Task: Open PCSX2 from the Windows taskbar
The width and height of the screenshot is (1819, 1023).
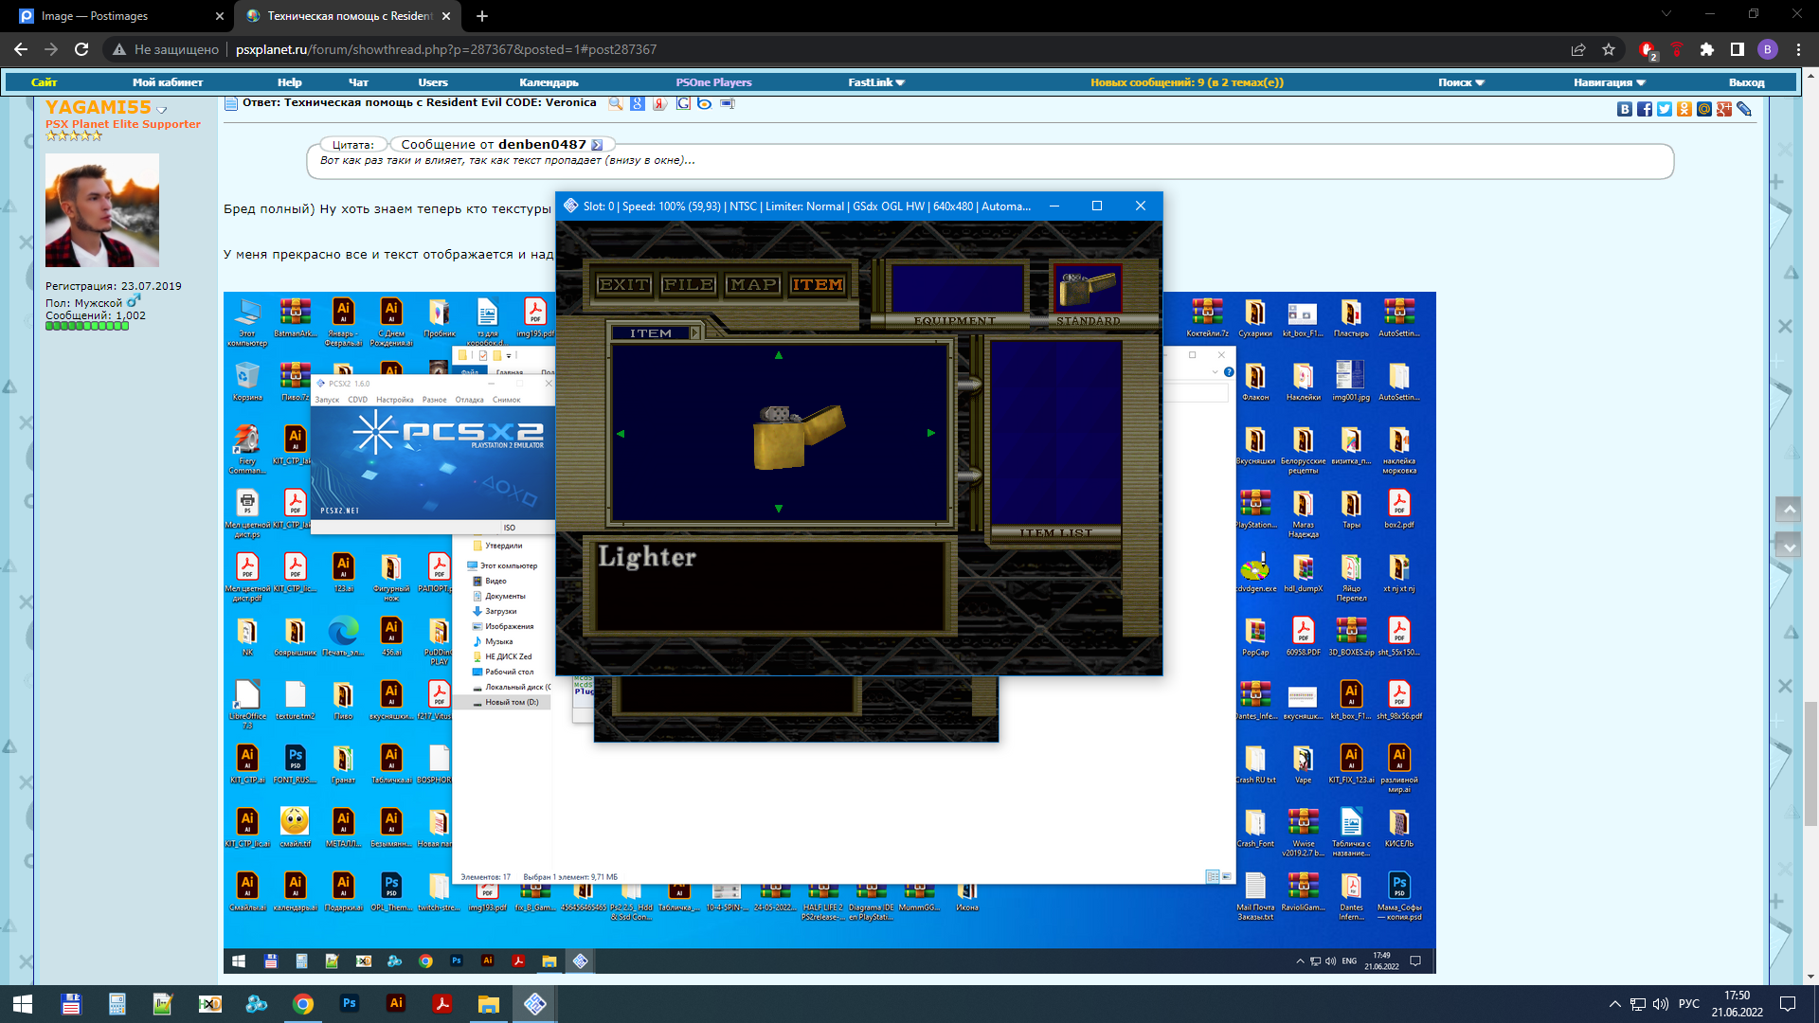Action: coord(535,1004)
